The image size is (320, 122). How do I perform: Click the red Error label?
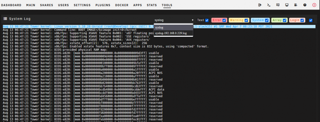(x=217, y=20)
